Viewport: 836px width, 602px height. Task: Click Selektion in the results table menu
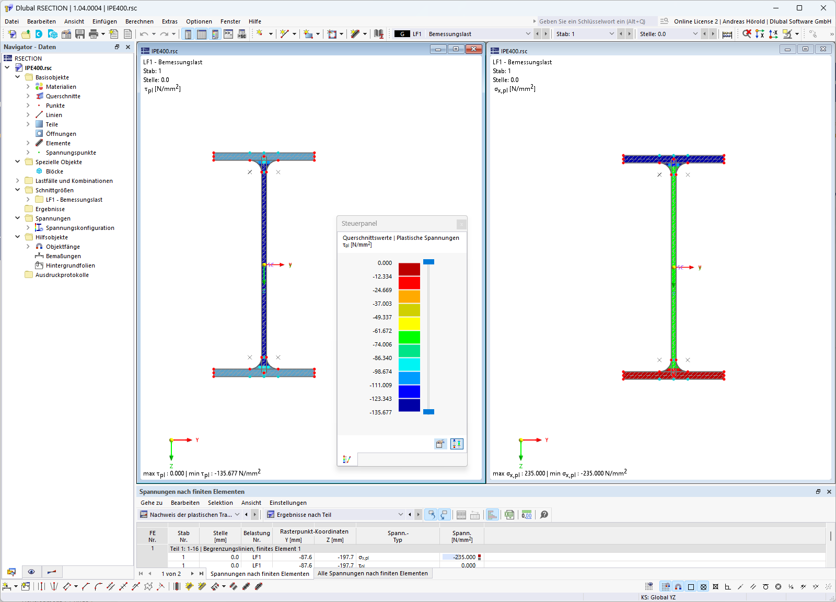220,503
